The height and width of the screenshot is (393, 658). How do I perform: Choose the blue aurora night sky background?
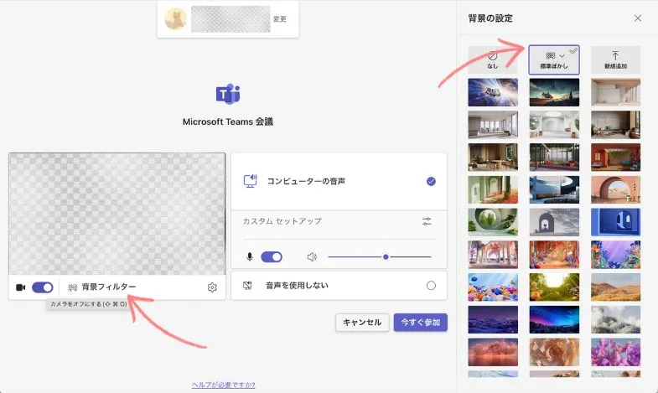click(x=554, y=319)
